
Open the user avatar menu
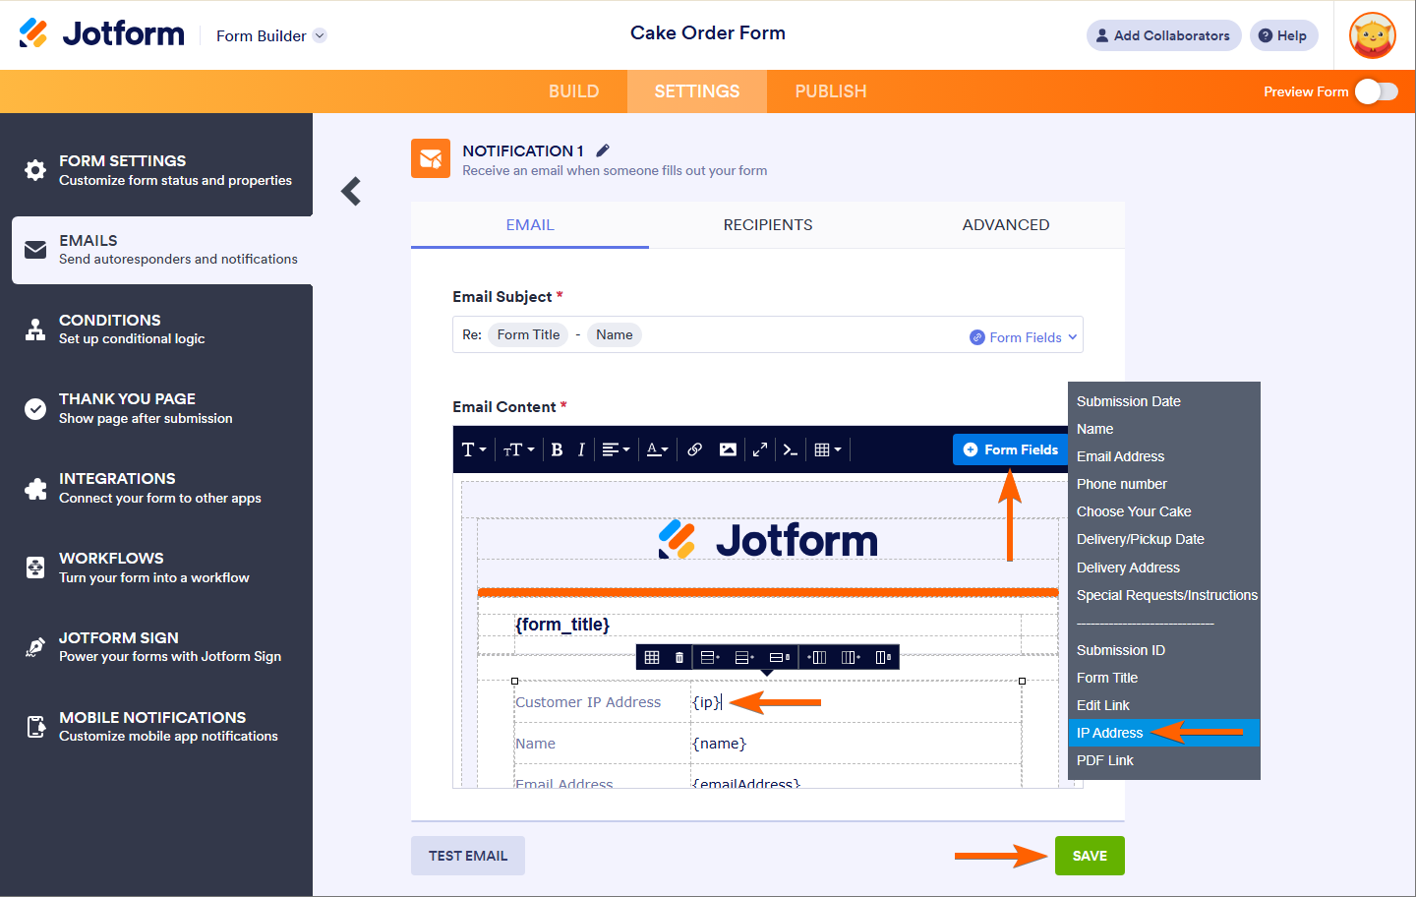1373,35
